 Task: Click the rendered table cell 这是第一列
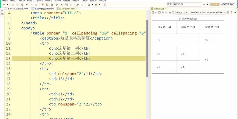(164, 27)
